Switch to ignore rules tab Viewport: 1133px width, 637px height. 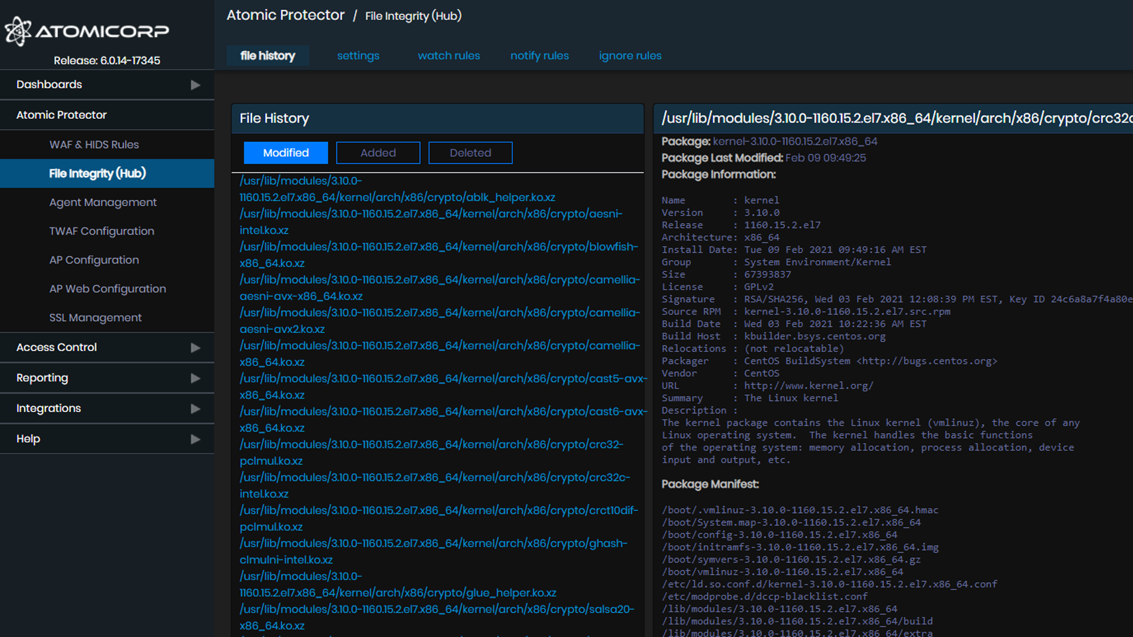pos(630,55)
